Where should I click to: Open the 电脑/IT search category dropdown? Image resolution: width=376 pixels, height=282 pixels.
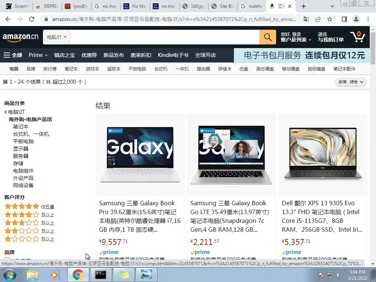(56, 37)
